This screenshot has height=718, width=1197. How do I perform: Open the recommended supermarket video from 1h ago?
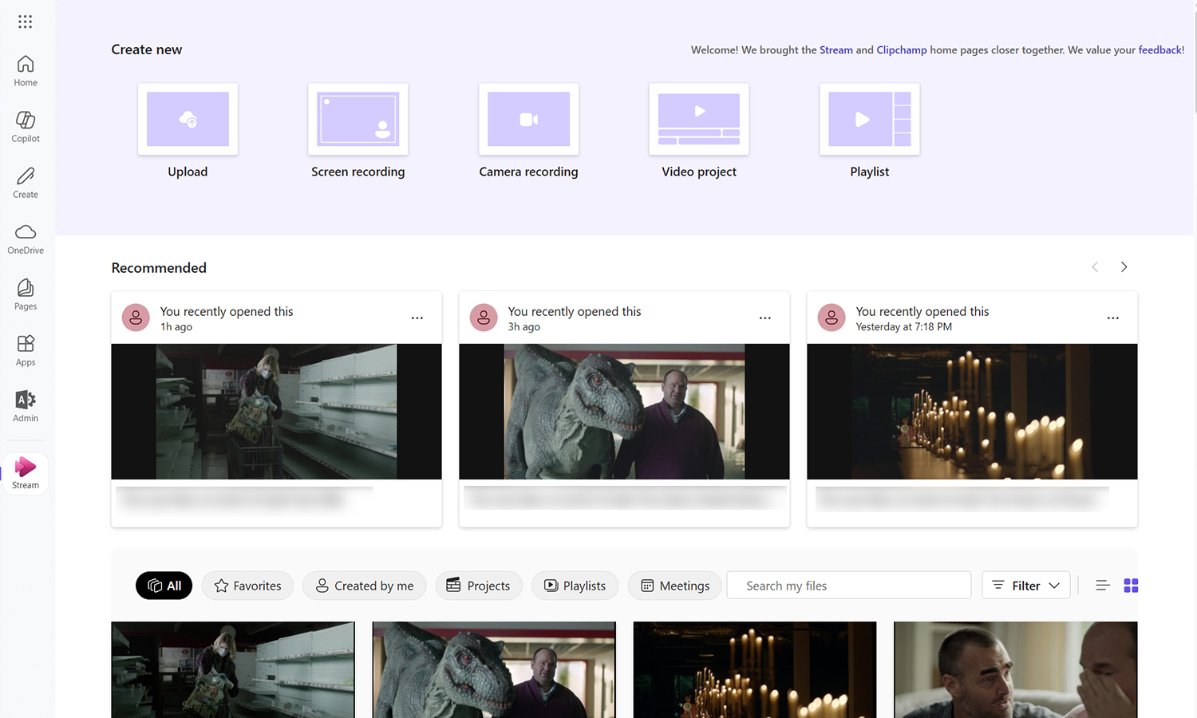point(276,412)
